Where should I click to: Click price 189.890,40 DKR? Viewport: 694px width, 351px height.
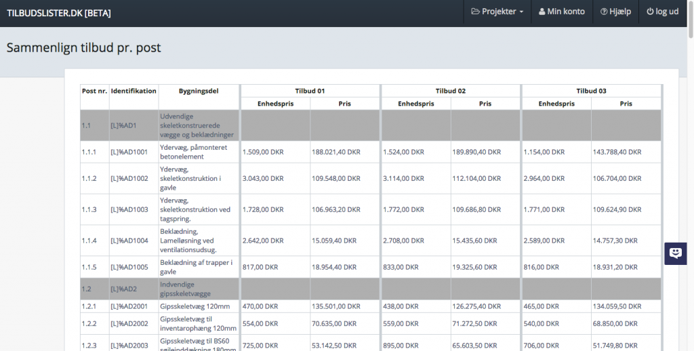tap(476, 152)
